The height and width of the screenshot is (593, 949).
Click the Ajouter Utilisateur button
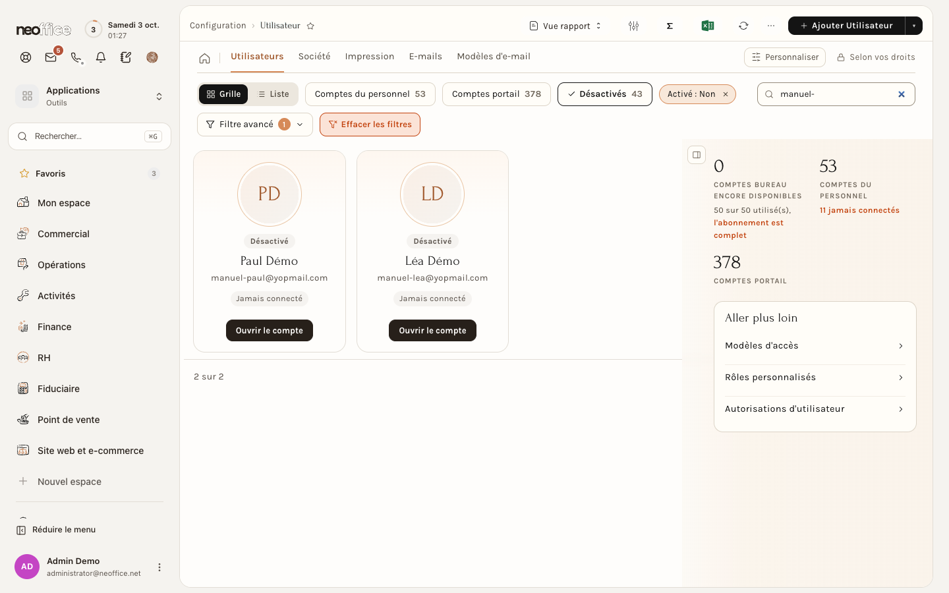click(846, 26)
